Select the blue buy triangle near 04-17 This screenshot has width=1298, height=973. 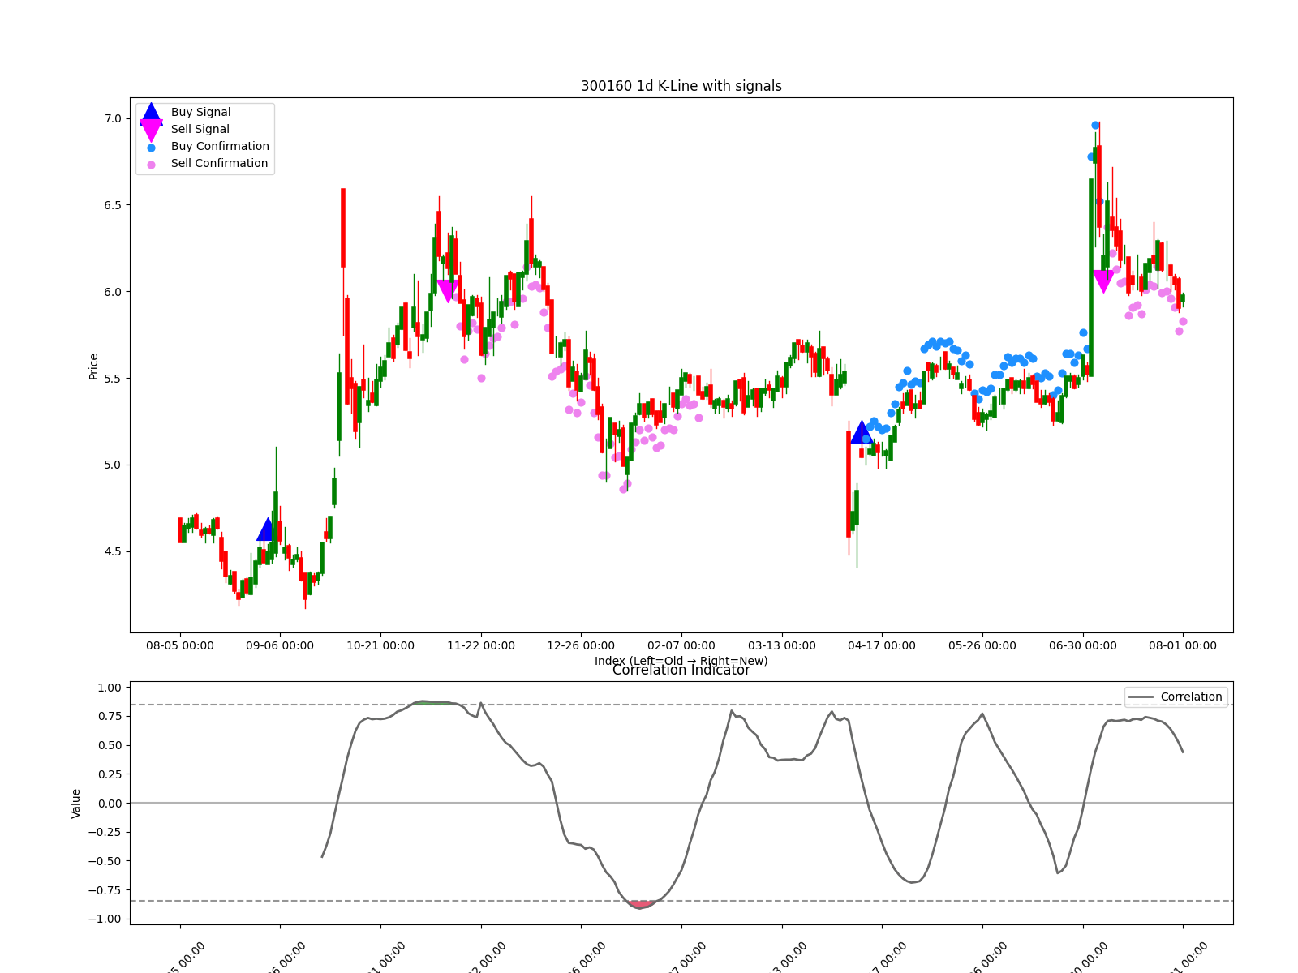click(862, 432)
